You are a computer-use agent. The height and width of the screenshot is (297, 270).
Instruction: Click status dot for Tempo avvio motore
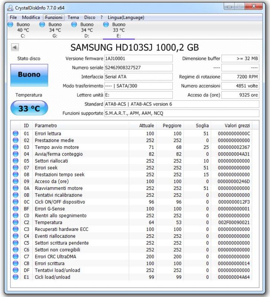16,147
